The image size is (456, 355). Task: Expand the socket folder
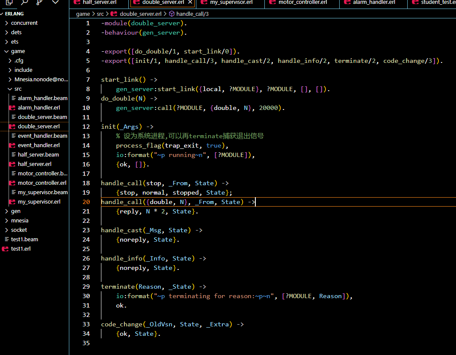[x=34, y=230]
